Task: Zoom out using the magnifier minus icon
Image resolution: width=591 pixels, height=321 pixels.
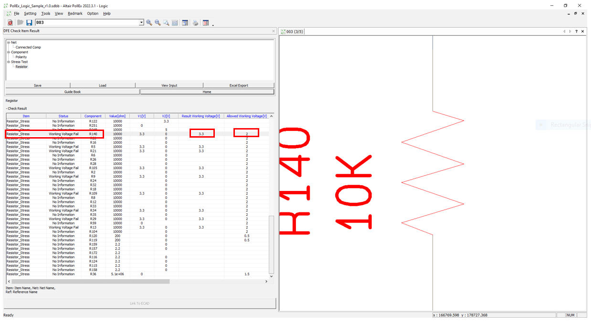Action: click(158, 22)
